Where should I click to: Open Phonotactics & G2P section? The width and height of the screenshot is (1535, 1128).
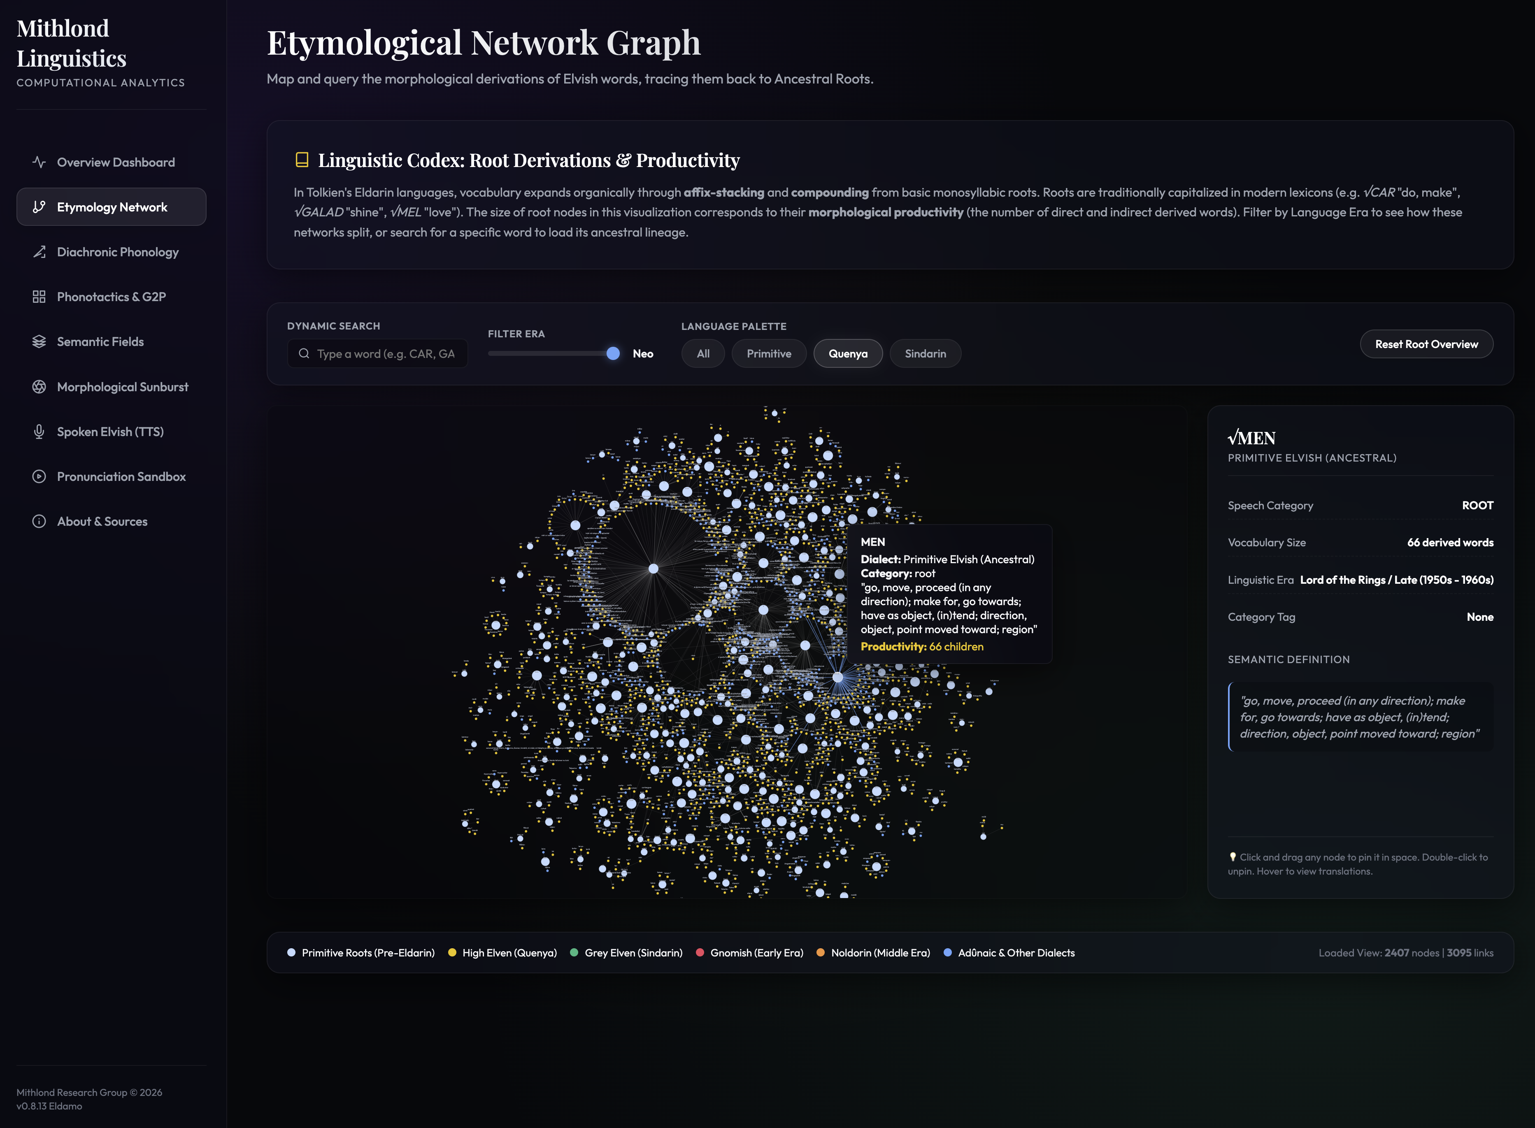(x=112, y=296)
